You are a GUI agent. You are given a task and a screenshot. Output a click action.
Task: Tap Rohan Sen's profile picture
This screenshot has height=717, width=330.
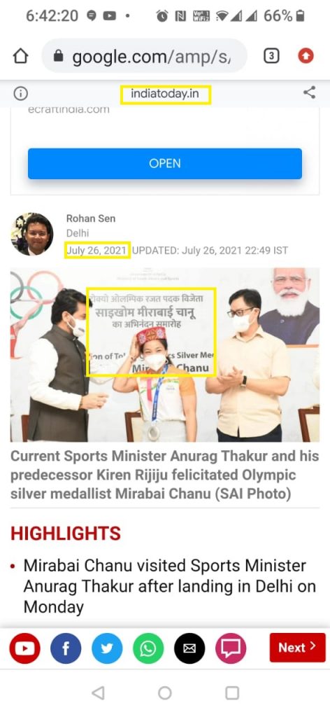click(x=31, y=234)
